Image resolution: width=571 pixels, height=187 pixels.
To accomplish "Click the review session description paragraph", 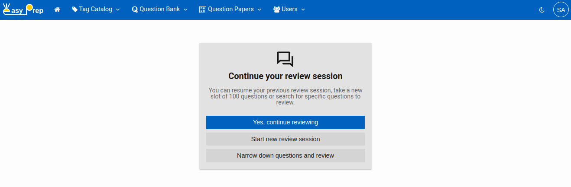I will 285,96.
